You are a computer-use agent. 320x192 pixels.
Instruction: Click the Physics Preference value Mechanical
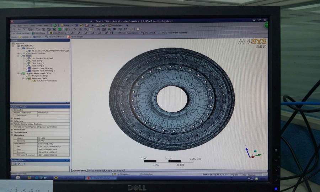point(53,113)
